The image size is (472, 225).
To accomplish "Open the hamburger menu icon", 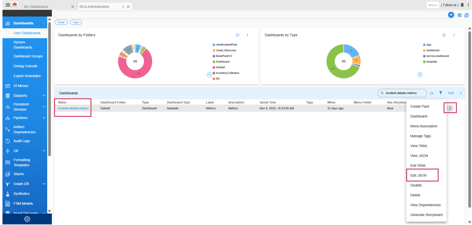I will [x=8, y=5].
